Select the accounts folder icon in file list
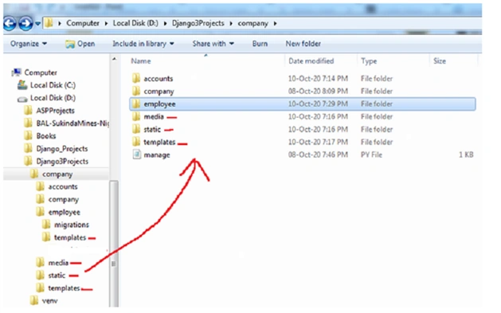 pos(136,78)
